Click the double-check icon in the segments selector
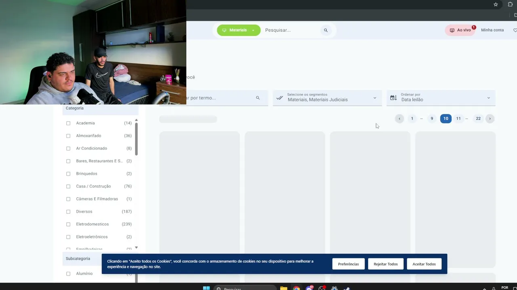This screenshot has height=290, width=517. pos(280,98)
